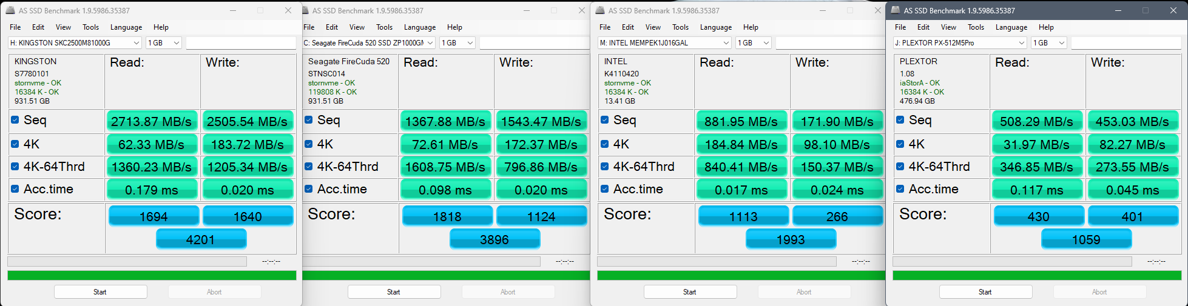Open Tools menu in Kingston window
Image resolution: width=1188 pixels, height=306 pixels.
pyautogui.click(x=90, y=27)
